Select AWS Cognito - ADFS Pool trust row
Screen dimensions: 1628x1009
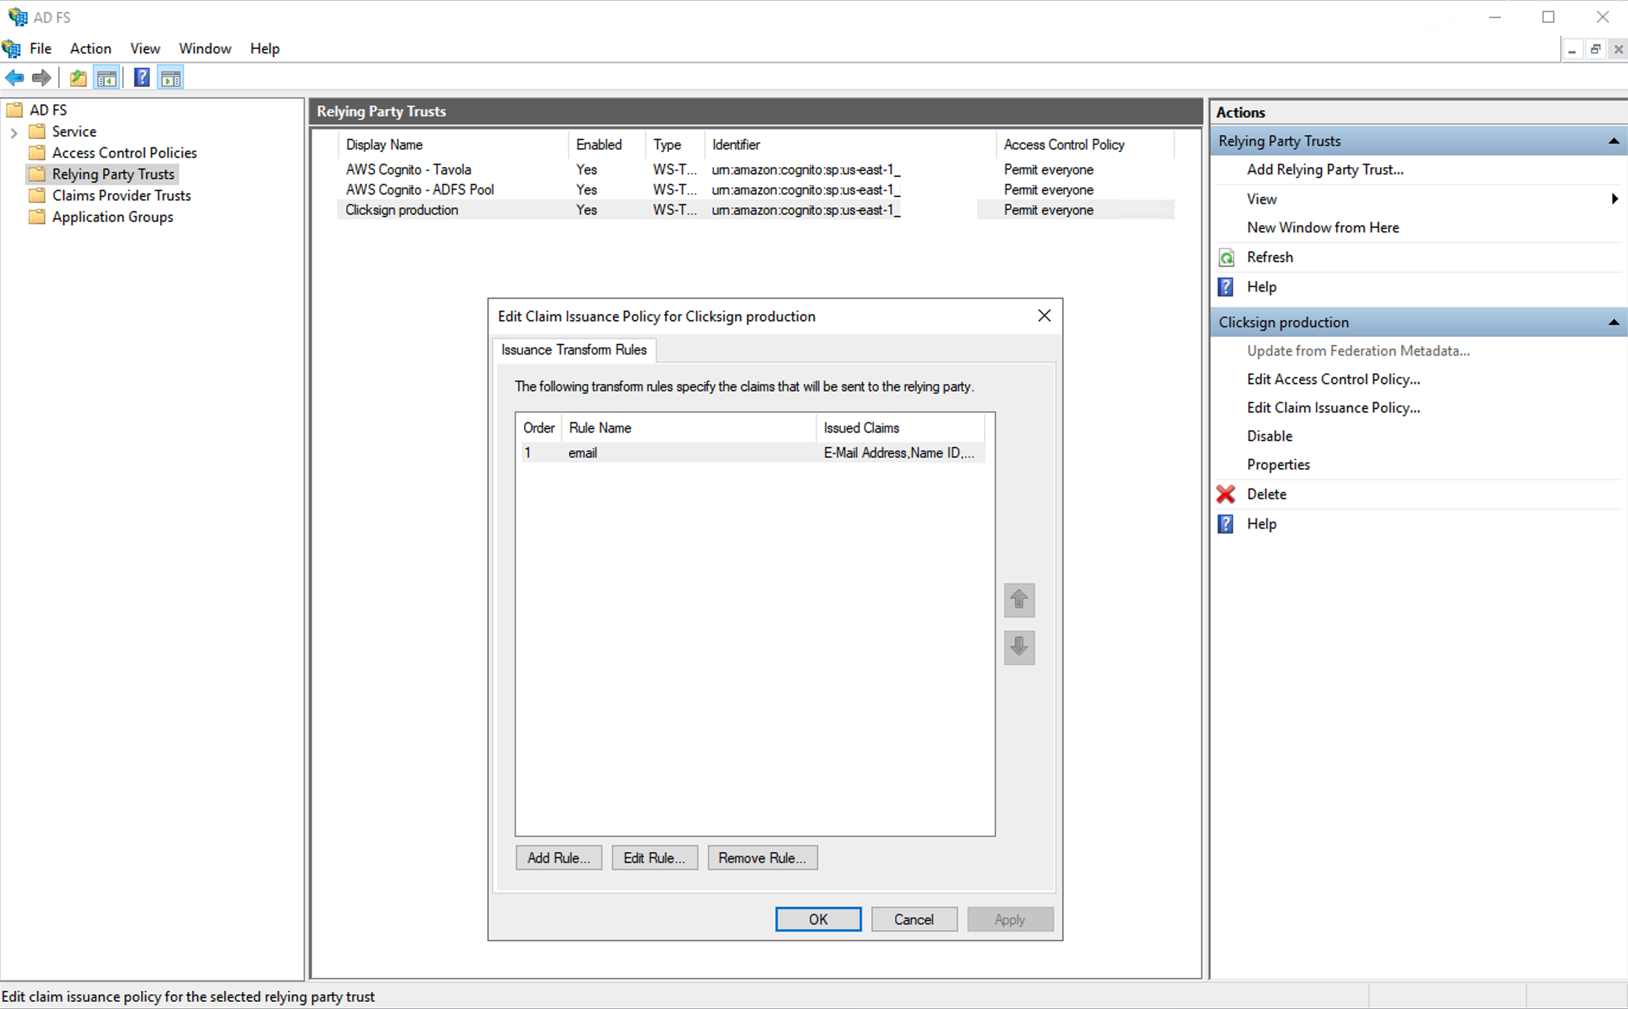(x=755, y=190)
